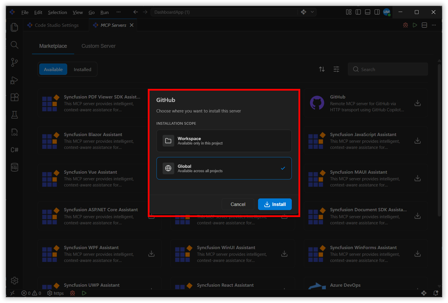
Task: Open notifications bell in status bar
Action: coord(436,293)
